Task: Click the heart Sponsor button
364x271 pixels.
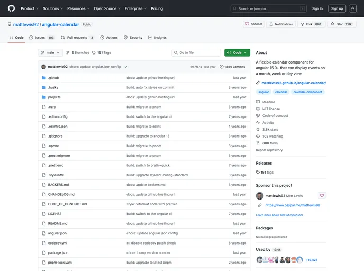Action: point(253,24)
